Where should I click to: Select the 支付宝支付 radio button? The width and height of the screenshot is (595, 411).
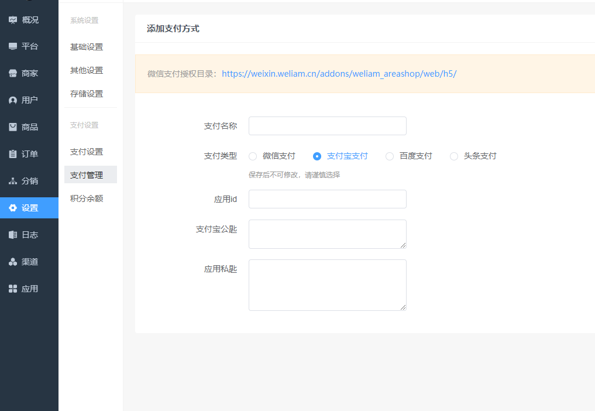coord(317,156)
